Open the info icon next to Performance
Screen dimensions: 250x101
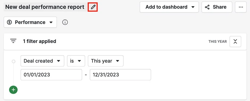[65, 22]
